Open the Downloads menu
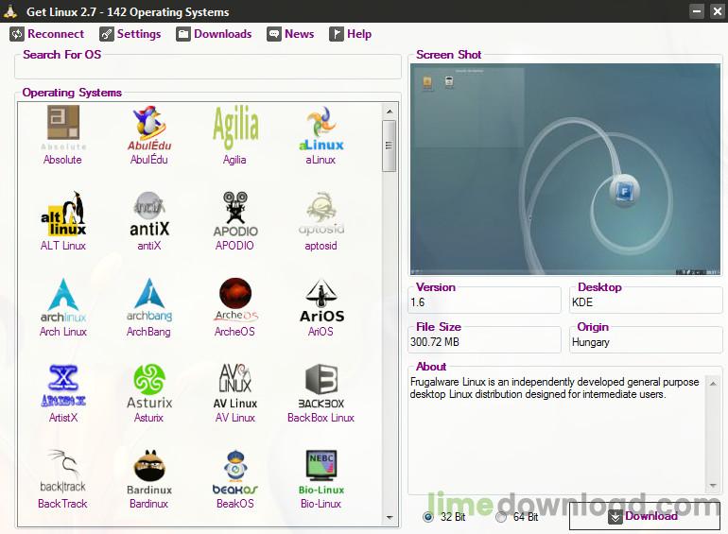 click(x=214, y=34)
